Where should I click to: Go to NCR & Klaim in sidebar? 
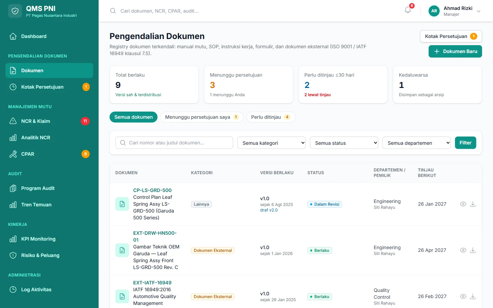point(49,121)
